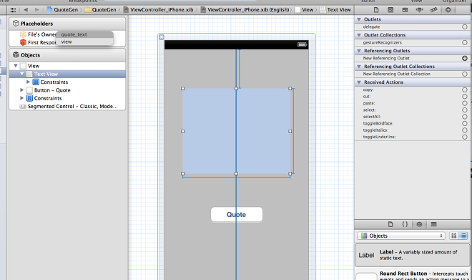Expand the Button - Quote item
The width and height of the screenshot is (472, 280).
coord(21,90)
